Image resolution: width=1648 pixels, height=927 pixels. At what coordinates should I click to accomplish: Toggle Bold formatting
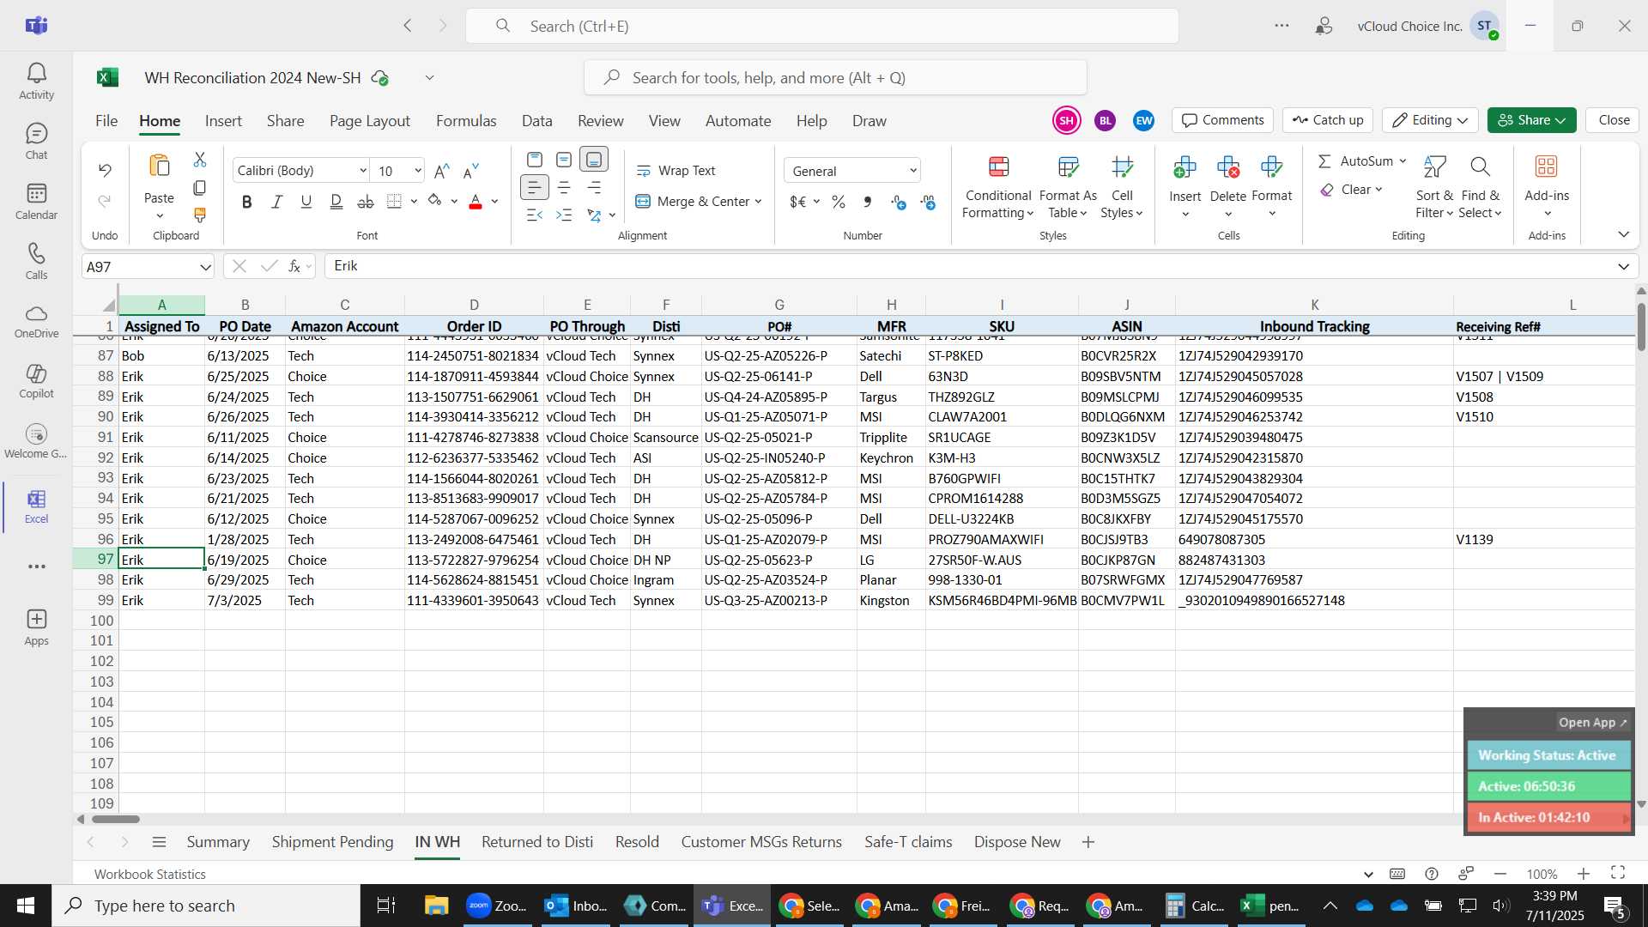(247, 202)
